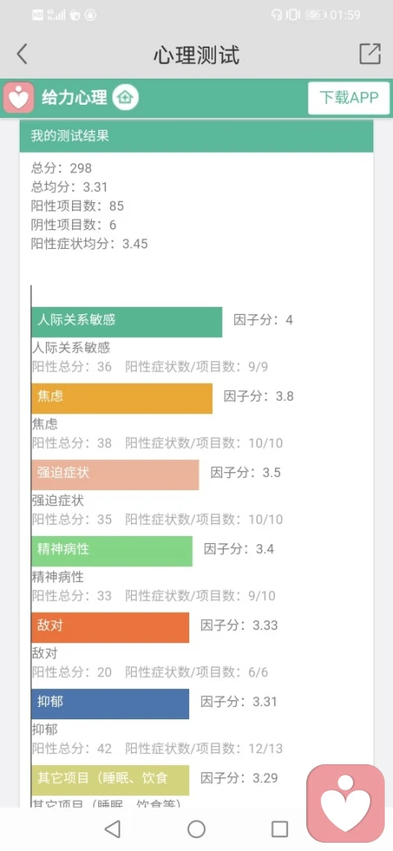Tap the 心理测试 page title
Screen dimensions: 393x851
coord(196,55)
